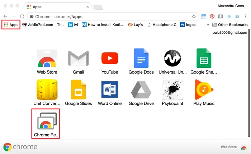
Task: Launch the Play Music app
Action: pos(204,93)
